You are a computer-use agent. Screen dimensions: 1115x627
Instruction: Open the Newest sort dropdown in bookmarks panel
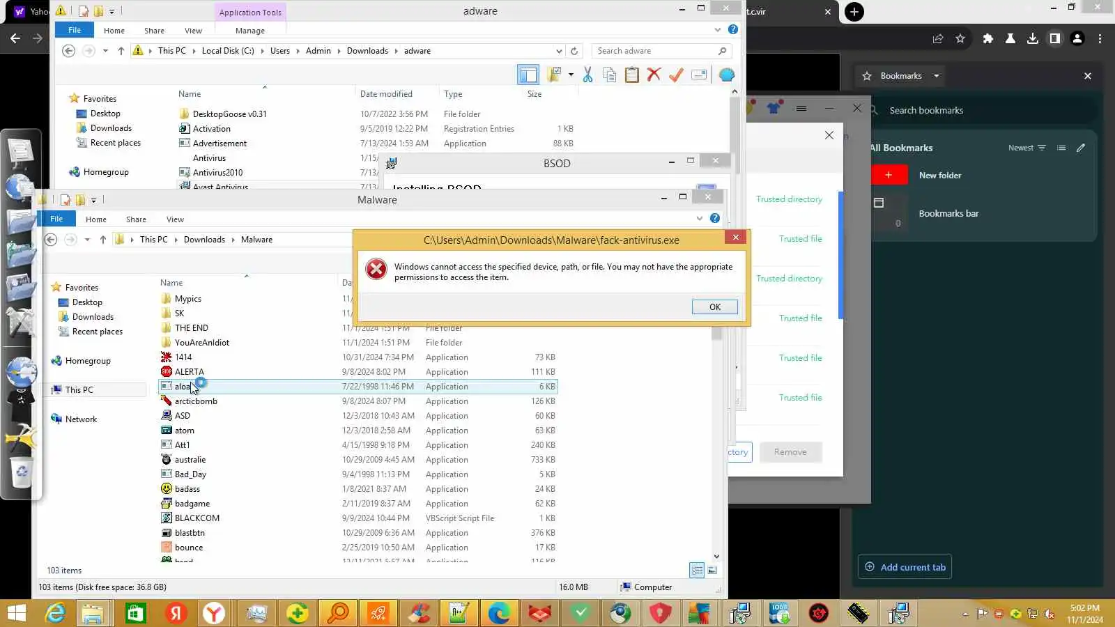click(x=1026, y=148)
